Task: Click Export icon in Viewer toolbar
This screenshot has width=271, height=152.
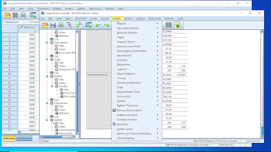Action: coord(79,25)
